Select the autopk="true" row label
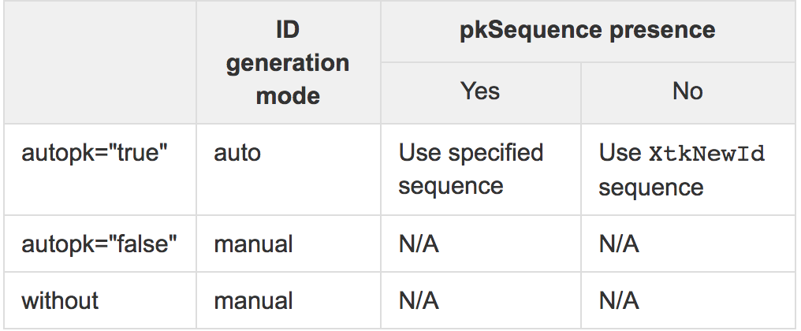The image size is (801, 331). (x=95, y=152)
